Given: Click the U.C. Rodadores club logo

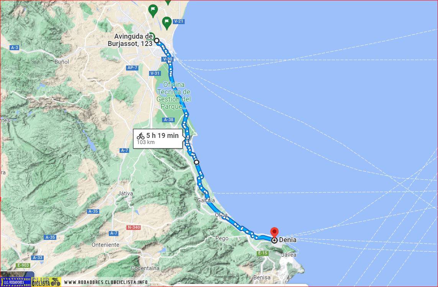Looking at the screenshot, I should (x=16, y=282).
